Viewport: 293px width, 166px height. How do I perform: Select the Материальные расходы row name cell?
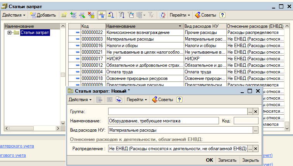tap(145, 39)
